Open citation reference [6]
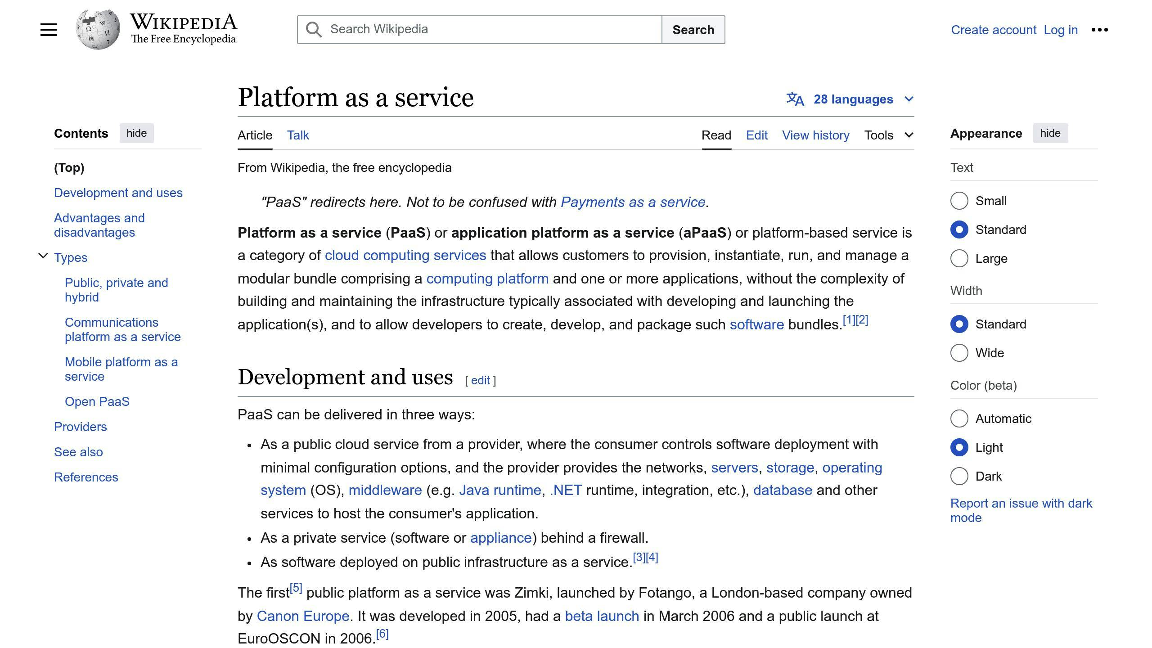Viewport: 1152px width, 648px height. click(382, 634)
